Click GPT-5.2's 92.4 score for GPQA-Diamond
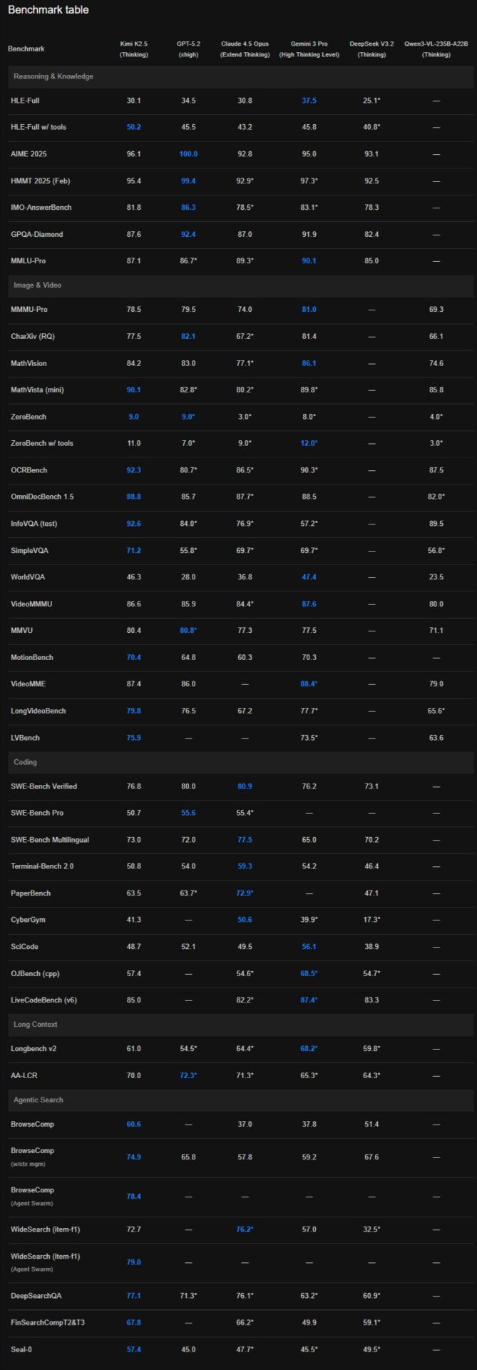 click(188, 235)
